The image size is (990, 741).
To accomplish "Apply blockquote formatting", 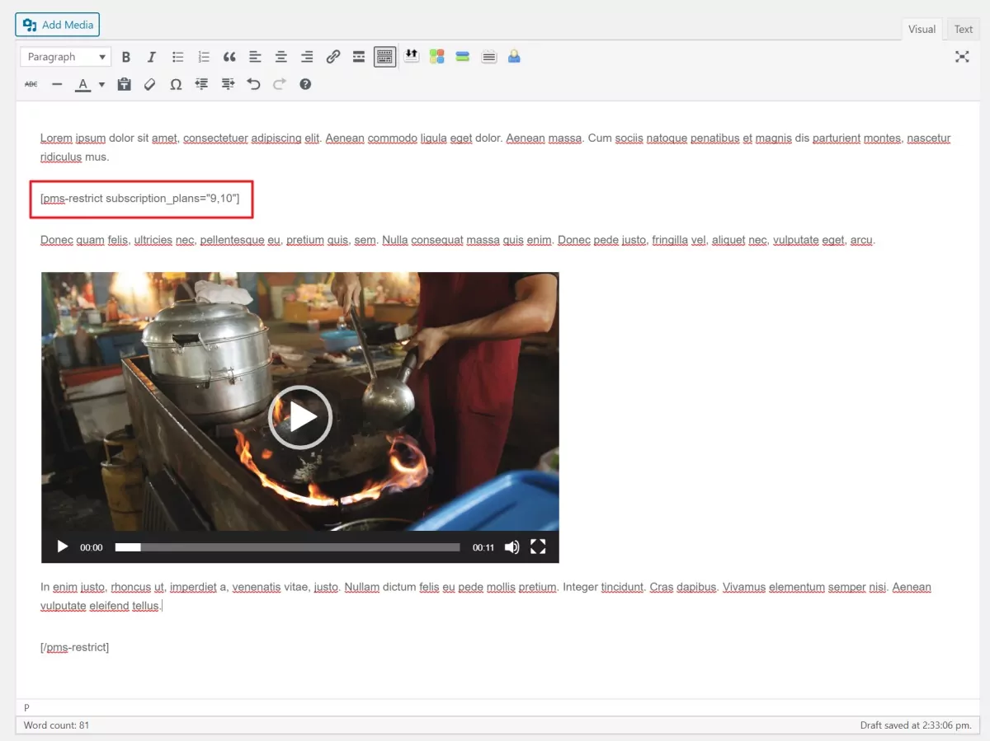I will pyautogui.click(x=229, y=57).
